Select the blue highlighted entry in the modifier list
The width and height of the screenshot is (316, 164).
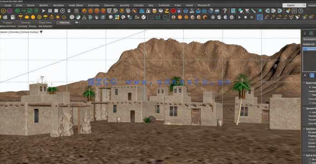pos(309,49)
